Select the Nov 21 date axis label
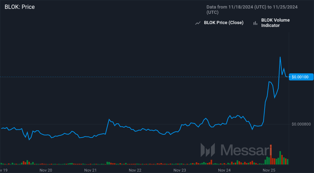This screenshot has width=314, height=173. pos(91,170)
